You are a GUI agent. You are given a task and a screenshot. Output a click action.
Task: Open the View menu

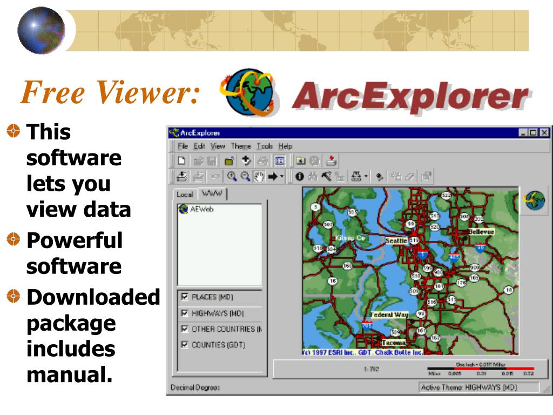point(218,146)
